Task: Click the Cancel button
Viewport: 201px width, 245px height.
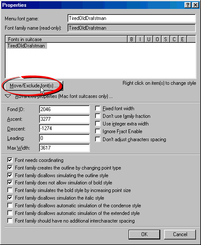Action: [180, 234]
